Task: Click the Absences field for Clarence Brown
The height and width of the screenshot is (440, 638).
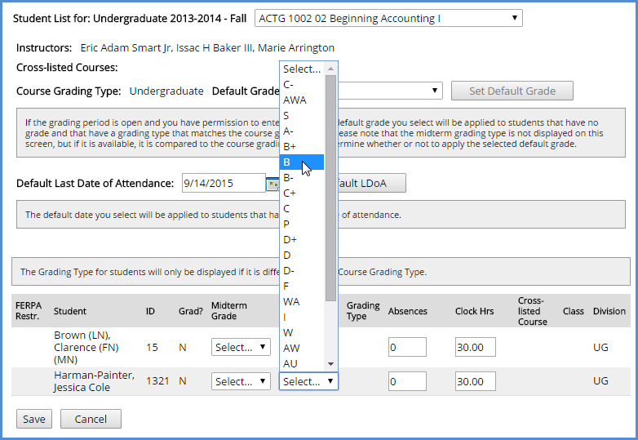Action: [x=407, y=347]
